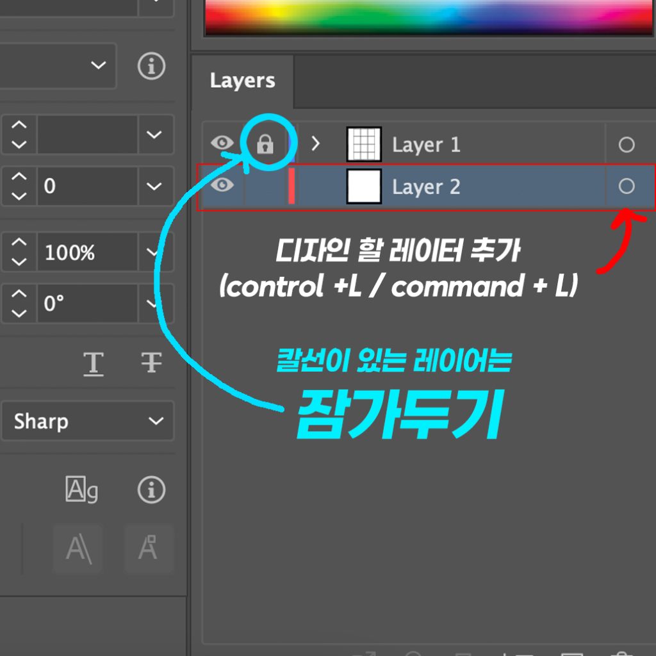Lock Layer 2 via its empty lock column
This screenshot has width=656, height=656.
coord(265,186)
